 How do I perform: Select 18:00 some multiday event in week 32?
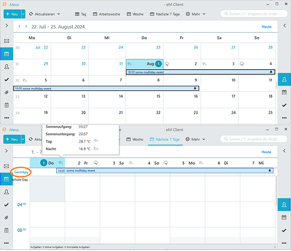point(106,88)
